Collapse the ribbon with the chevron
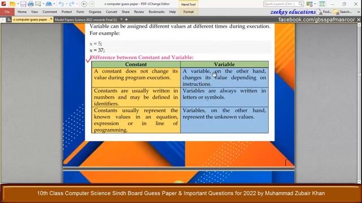The width and height of the screenshot is (362, 203). click(358, 12)
